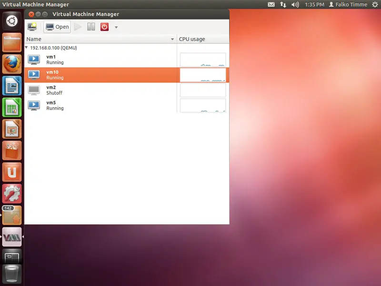Sort by the CPU usage column
381x286 pixels.
point(203,39)
